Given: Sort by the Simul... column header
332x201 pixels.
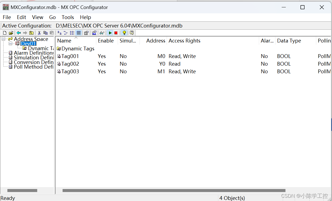Looking at the screenshot, I should (129, 41).
